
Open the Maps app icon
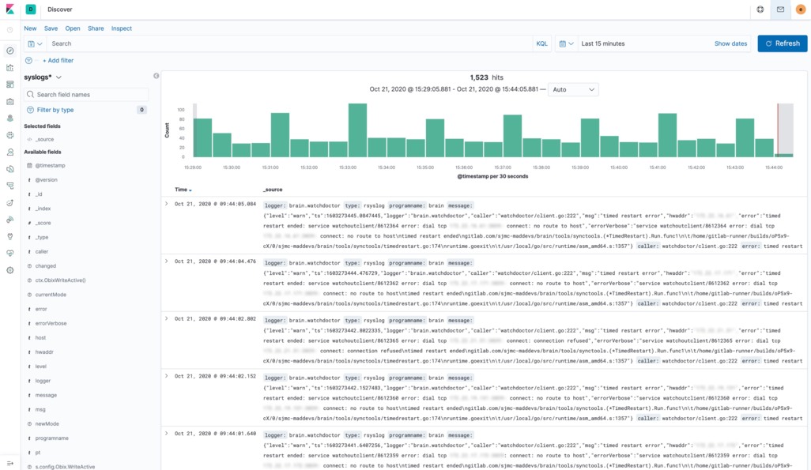[9, 118]
